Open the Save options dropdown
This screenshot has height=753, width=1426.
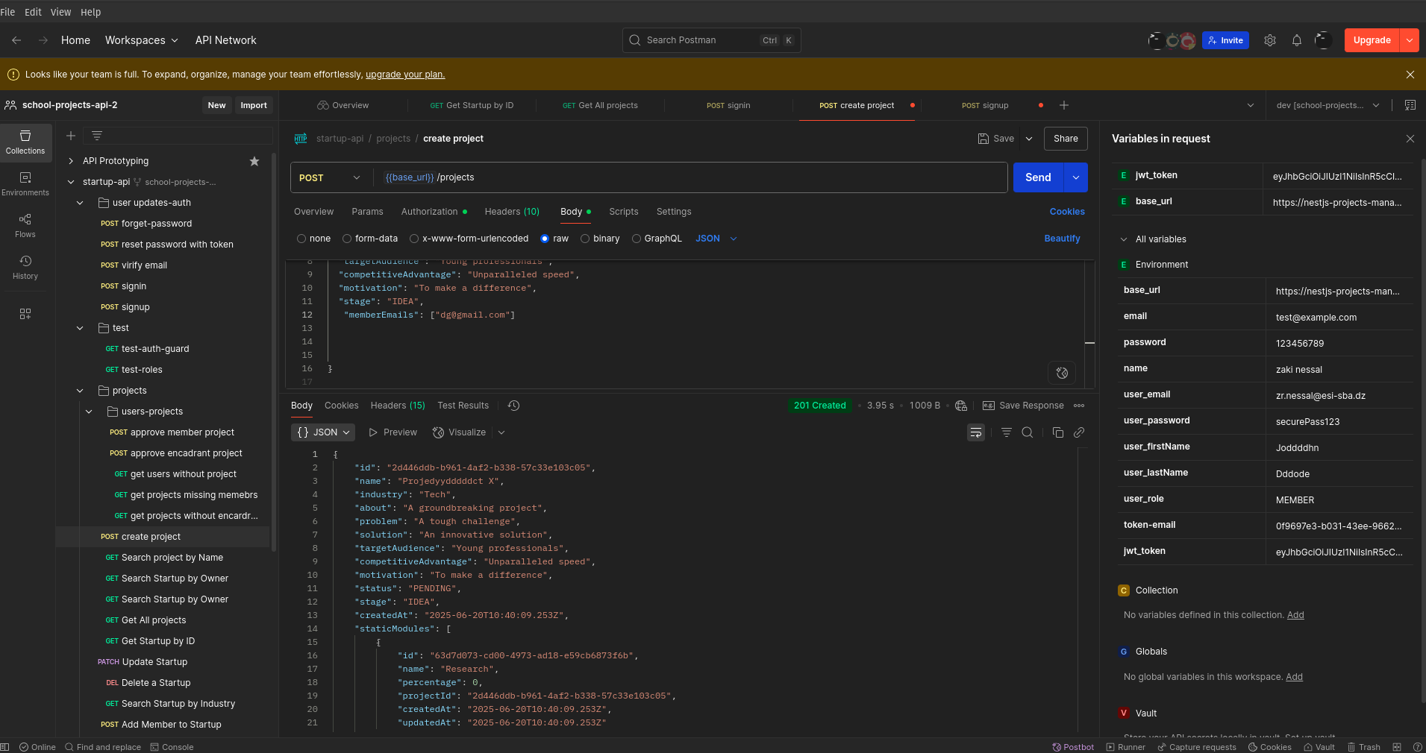[1029, 139]
